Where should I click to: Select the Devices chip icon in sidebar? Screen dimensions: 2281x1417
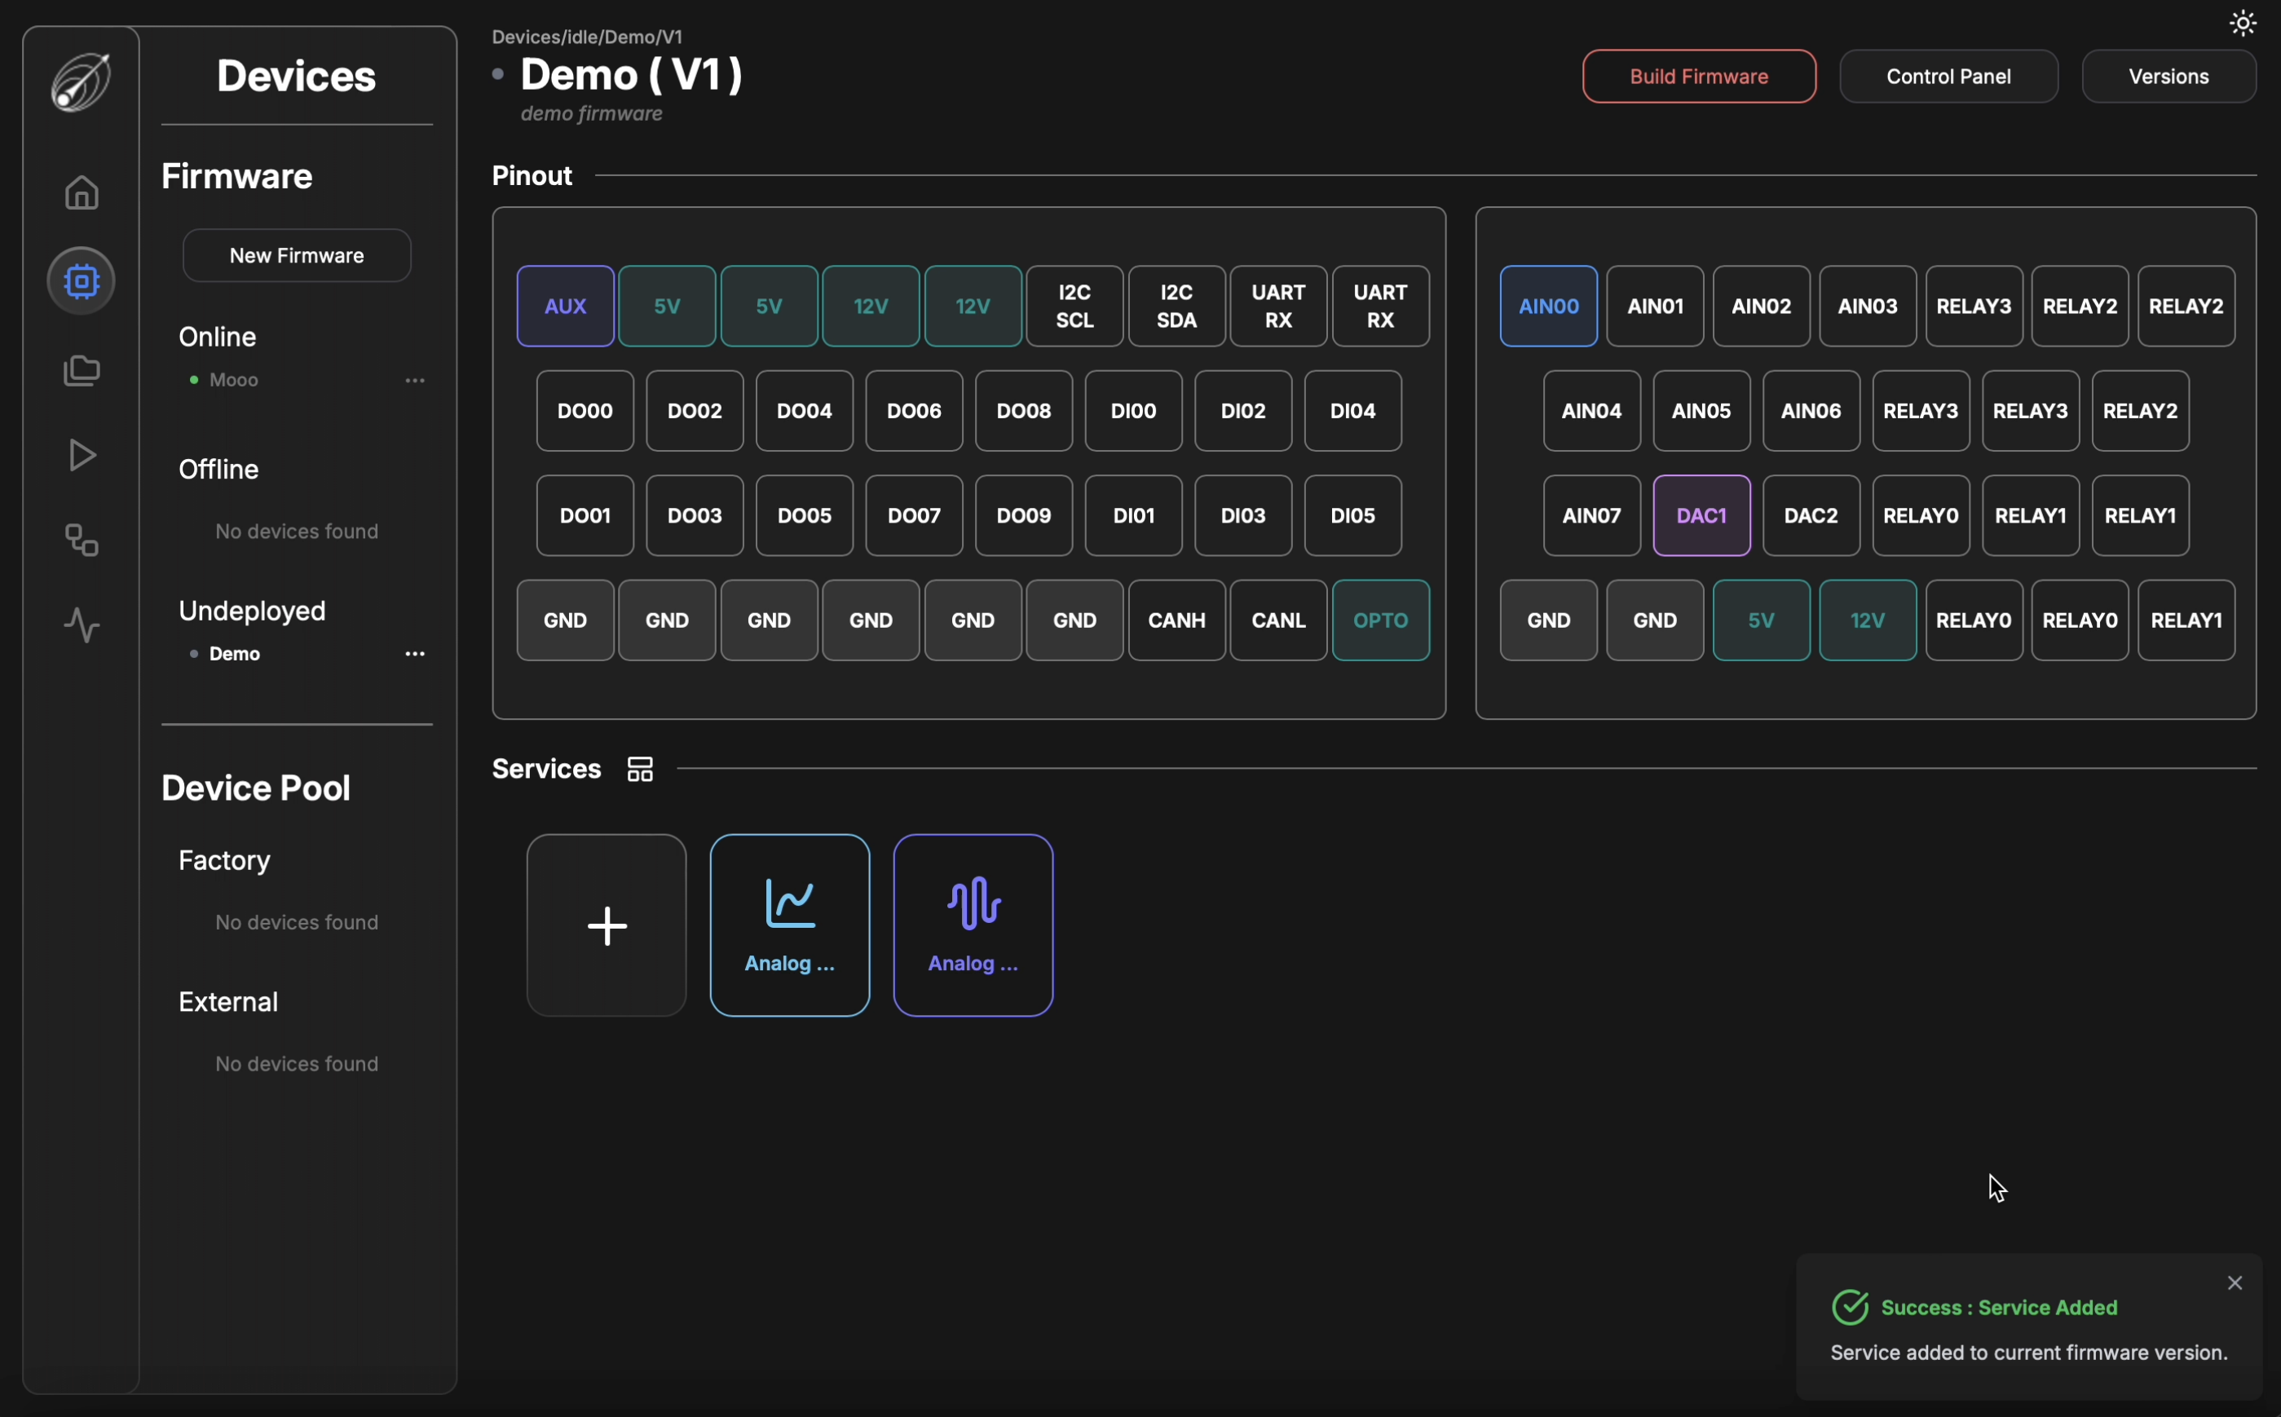(82, 280)
